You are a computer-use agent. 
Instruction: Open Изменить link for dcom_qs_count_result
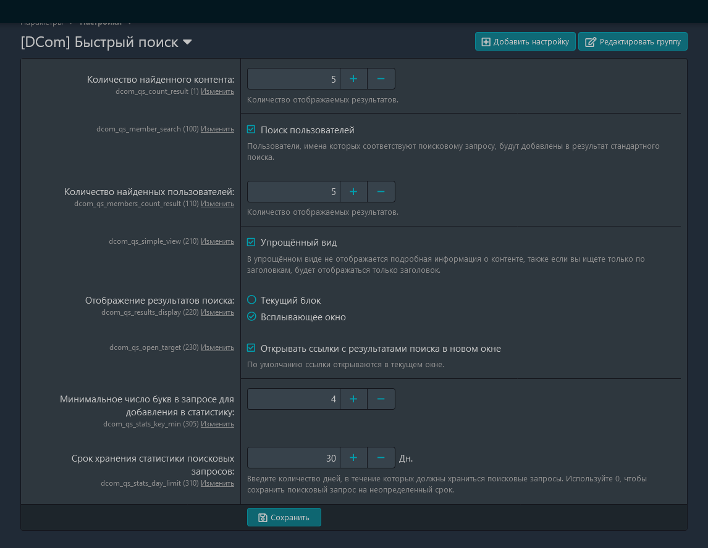tap(217, 91)
